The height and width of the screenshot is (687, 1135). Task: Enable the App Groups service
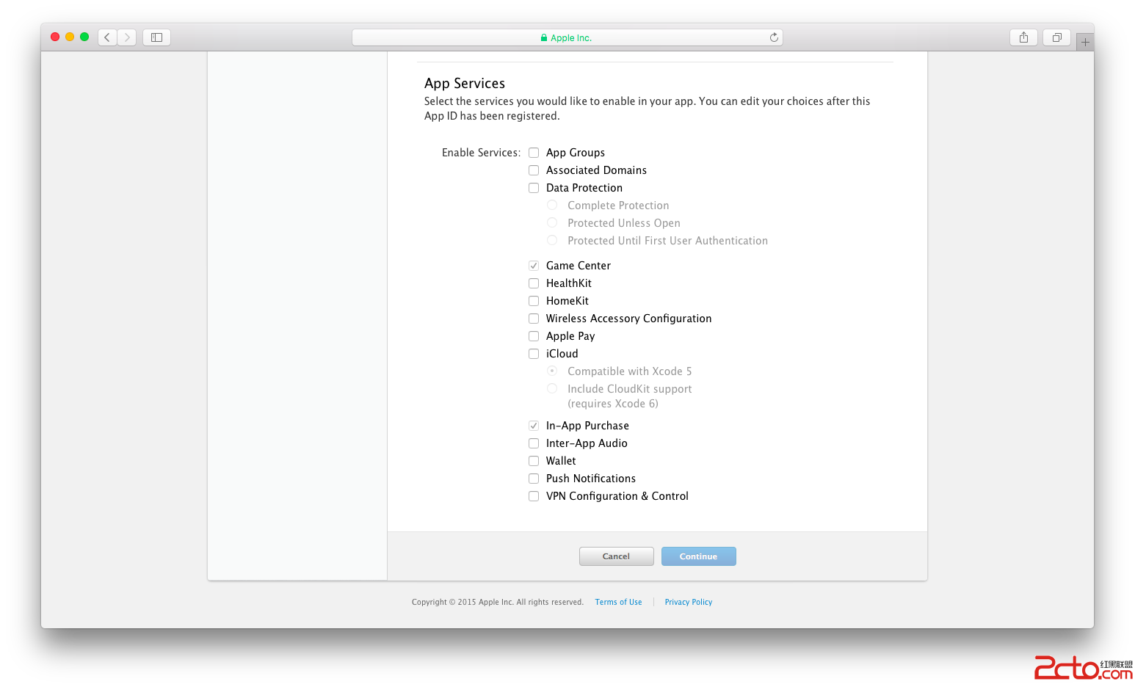click(534, 153)
